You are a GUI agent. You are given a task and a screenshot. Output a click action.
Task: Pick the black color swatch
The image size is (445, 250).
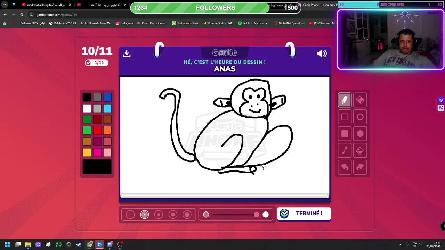point(87,98)
